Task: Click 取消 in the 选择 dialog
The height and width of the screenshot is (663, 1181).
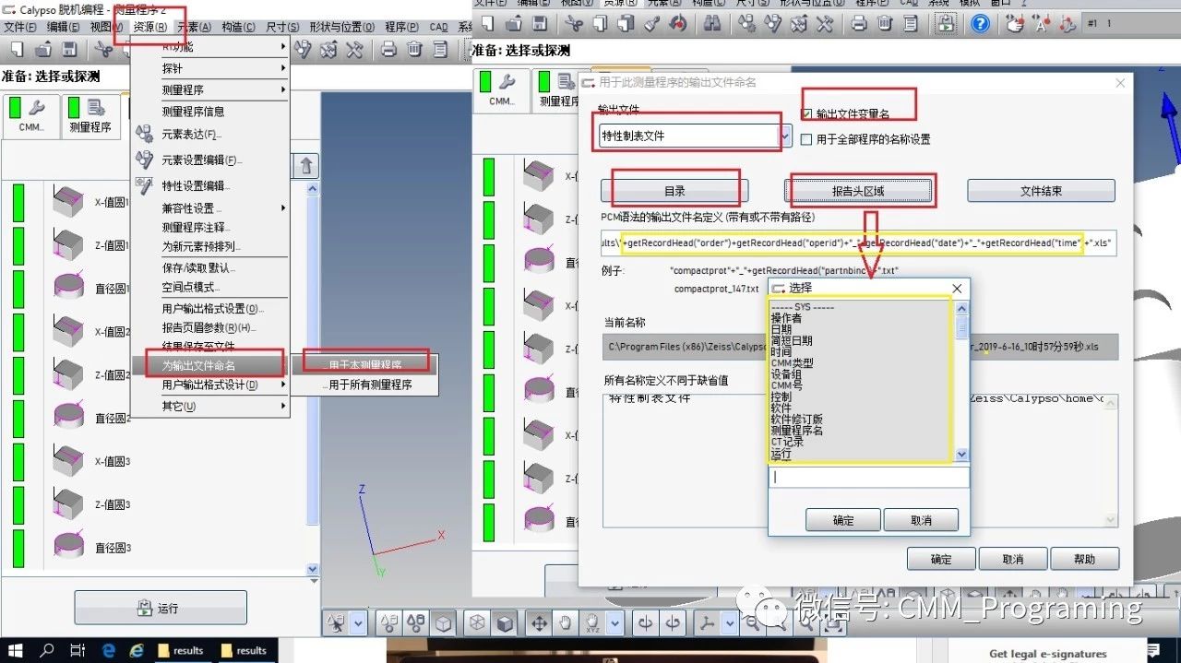Action: (921, 520)
